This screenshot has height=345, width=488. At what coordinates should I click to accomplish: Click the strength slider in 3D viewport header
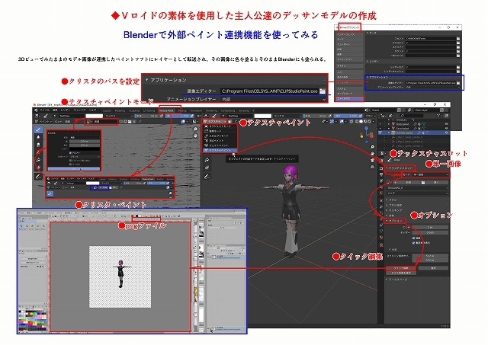[348, 116]
